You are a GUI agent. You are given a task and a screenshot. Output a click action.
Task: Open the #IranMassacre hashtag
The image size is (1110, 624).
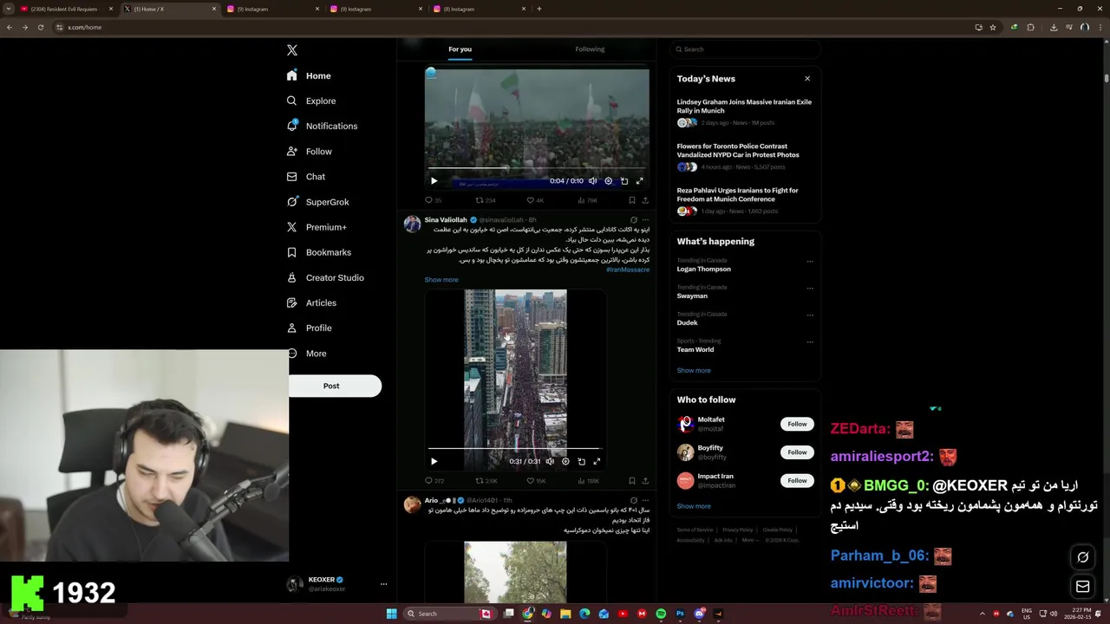click(x=628, y=270)
